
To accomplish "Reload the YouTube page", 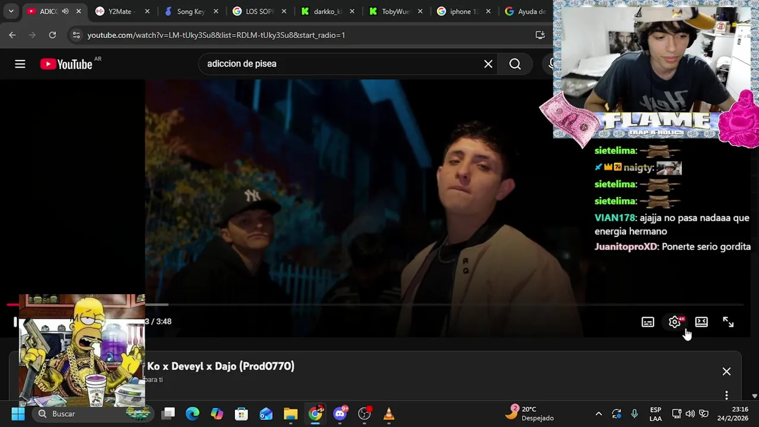I will (52, 35).
